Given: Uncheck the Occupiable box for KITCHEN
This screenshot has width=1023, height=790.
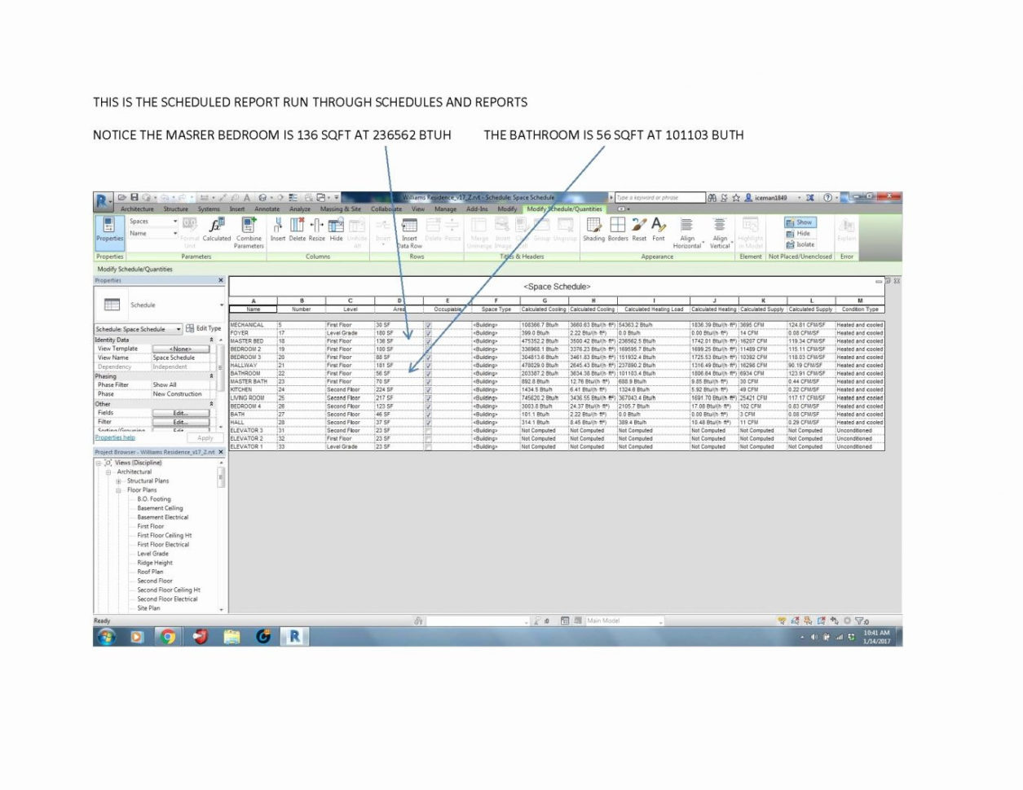Looking at the screenshot, I should 430,390.
